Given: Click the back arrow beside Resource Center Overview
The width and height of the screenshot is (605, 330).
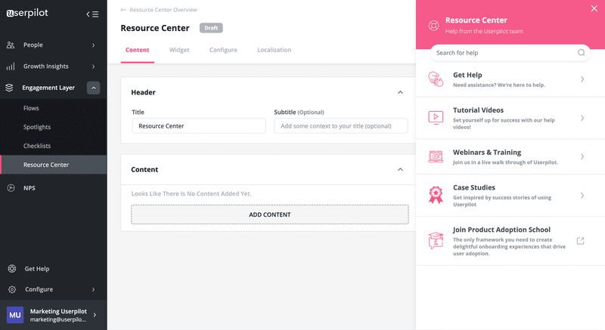Looking at the screenshot, I should [x=123, y=10].
